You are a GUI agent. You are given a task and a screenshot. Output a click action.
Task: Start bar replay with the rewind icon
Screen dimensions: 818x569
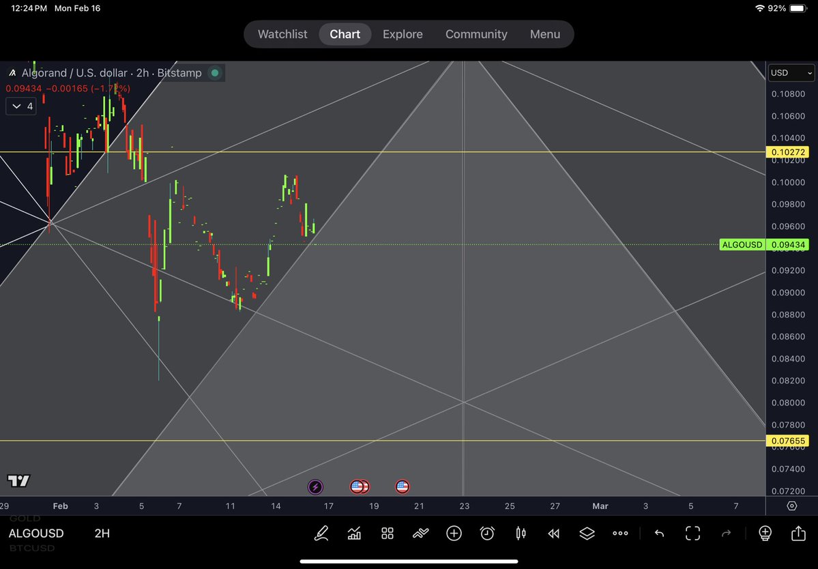(553, 533)
